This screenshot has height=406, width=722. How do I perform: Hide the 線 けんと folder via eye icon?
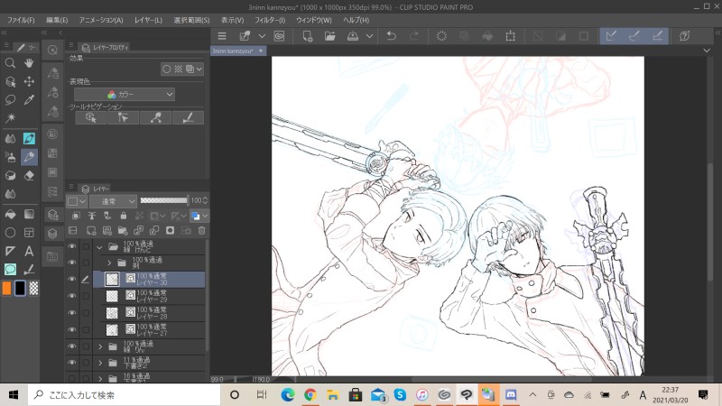click(72, 246)
